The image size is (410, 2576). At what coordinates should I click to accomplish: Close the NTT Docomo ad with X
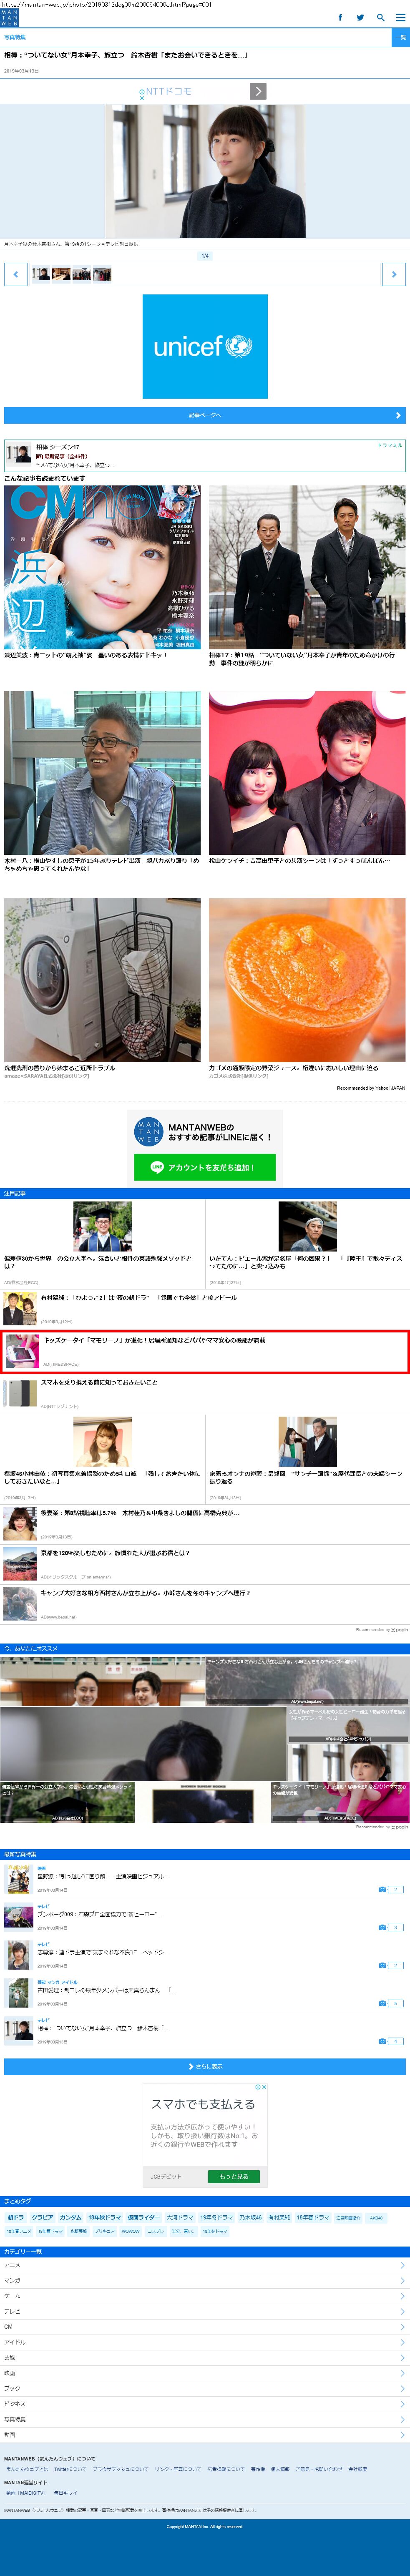(142, 98)
